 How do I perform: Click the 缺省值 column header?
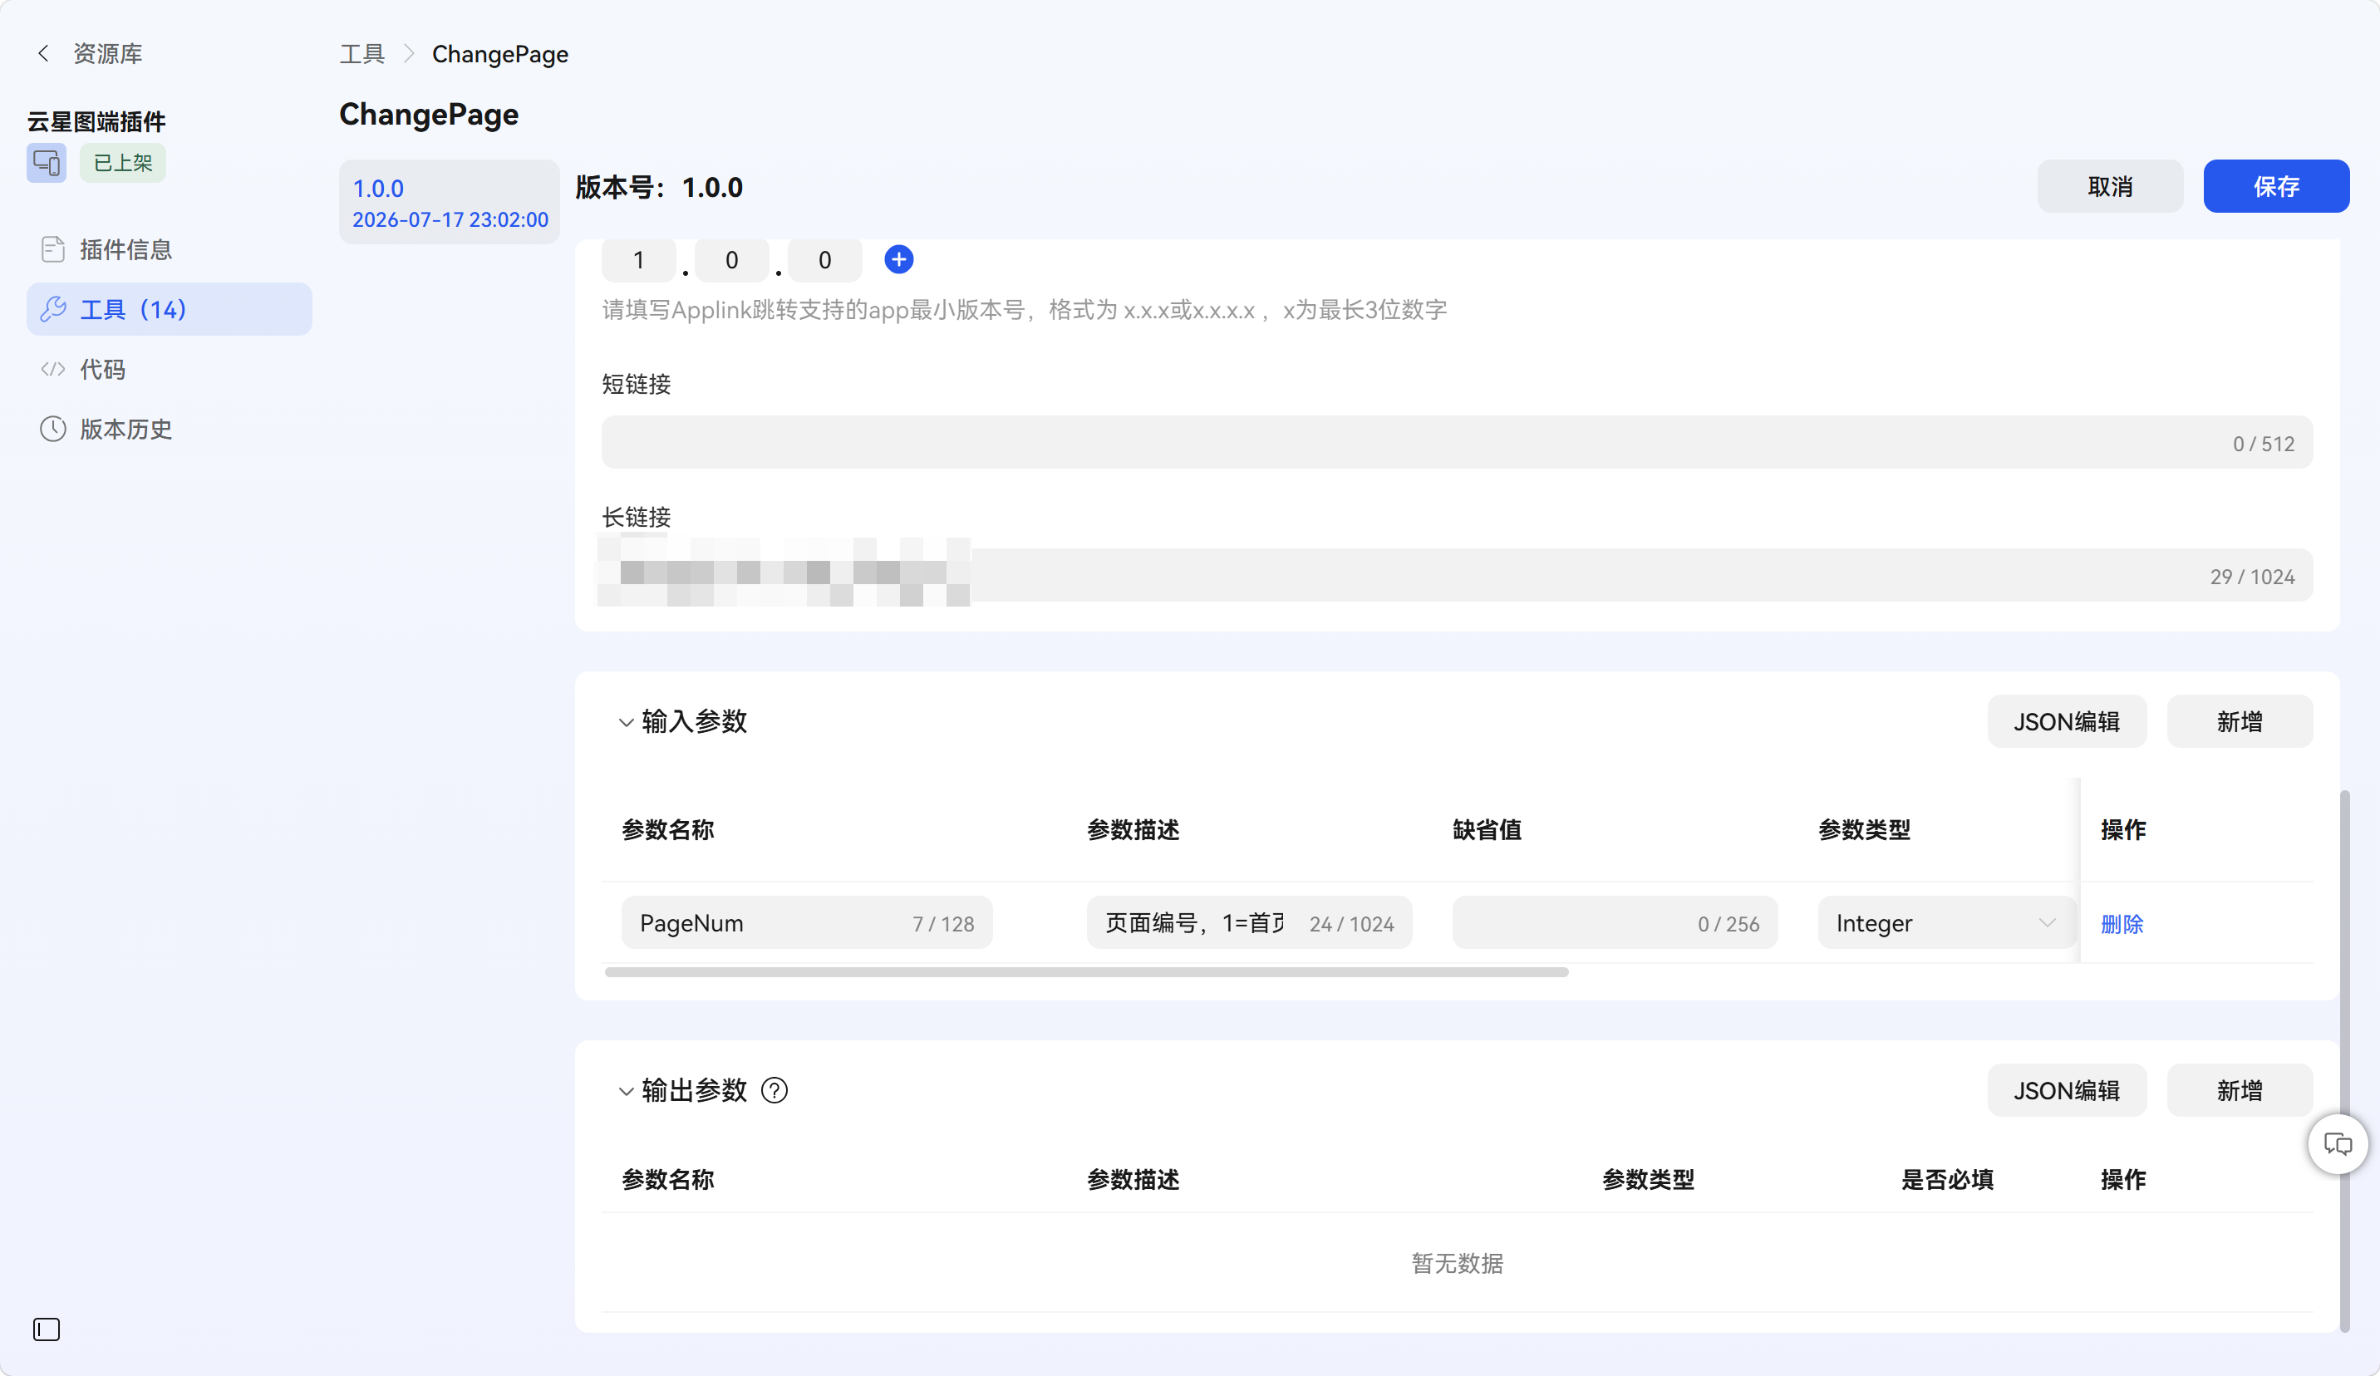click(x=1487, y=829)
